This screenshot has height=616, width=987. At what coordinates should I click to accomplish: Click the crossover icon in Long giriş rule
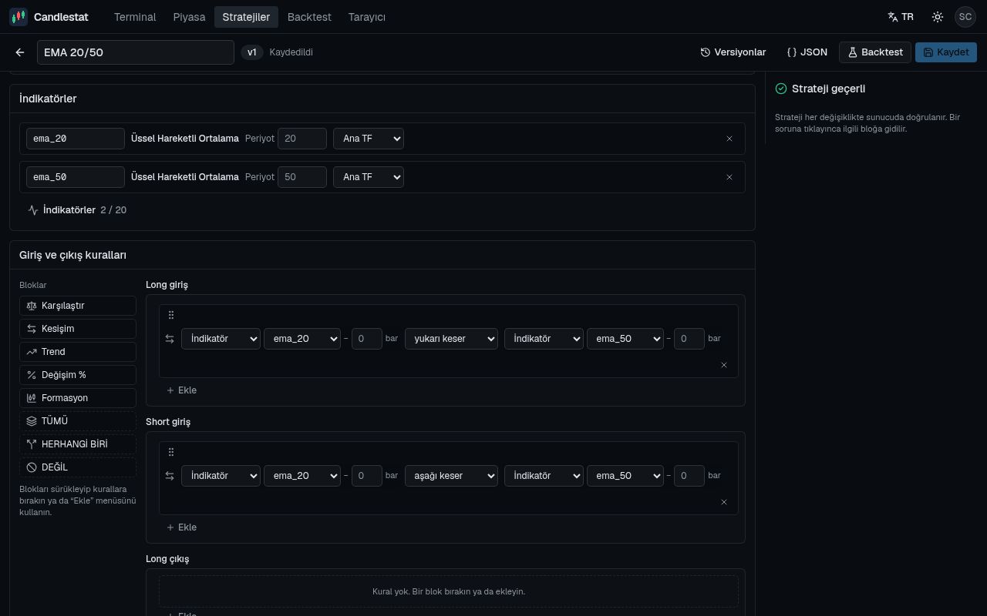click(170, 339)
